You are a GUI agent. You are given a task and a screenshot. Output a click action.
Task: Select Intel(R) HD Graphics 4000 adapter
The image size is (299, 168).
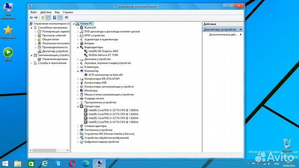click(103, 51)
